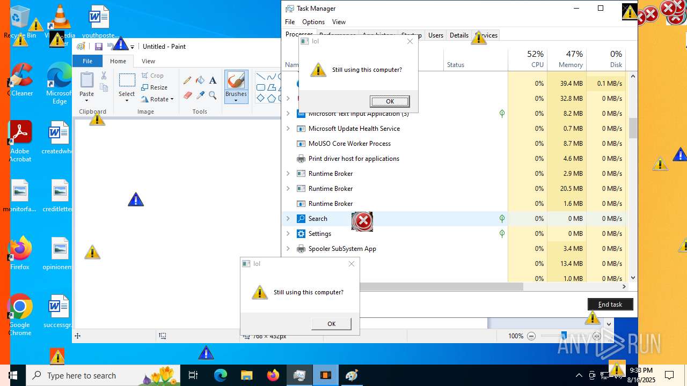Open the Select dropdown arrow in Paint
Screen dimensions: 687x386
tap(127, 101)
